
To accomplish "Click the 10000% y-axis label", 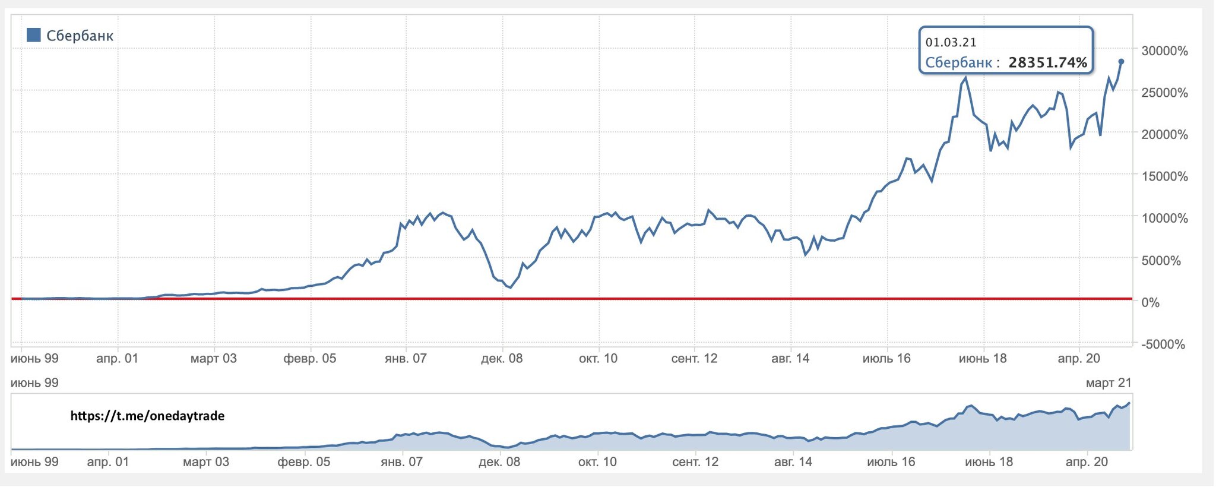I will point(1164,218).
